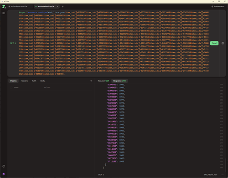Viewport: 228px width, 178px height.
Task: Click the "5300973" response key
Action: 112,91
